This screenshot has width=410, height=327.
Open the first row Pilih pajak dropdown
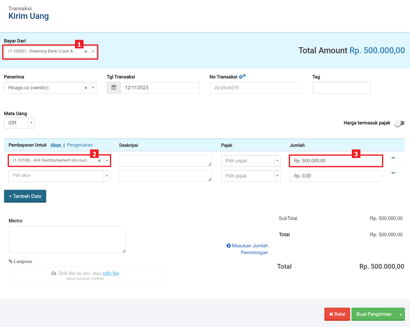(x=277, y=161)
